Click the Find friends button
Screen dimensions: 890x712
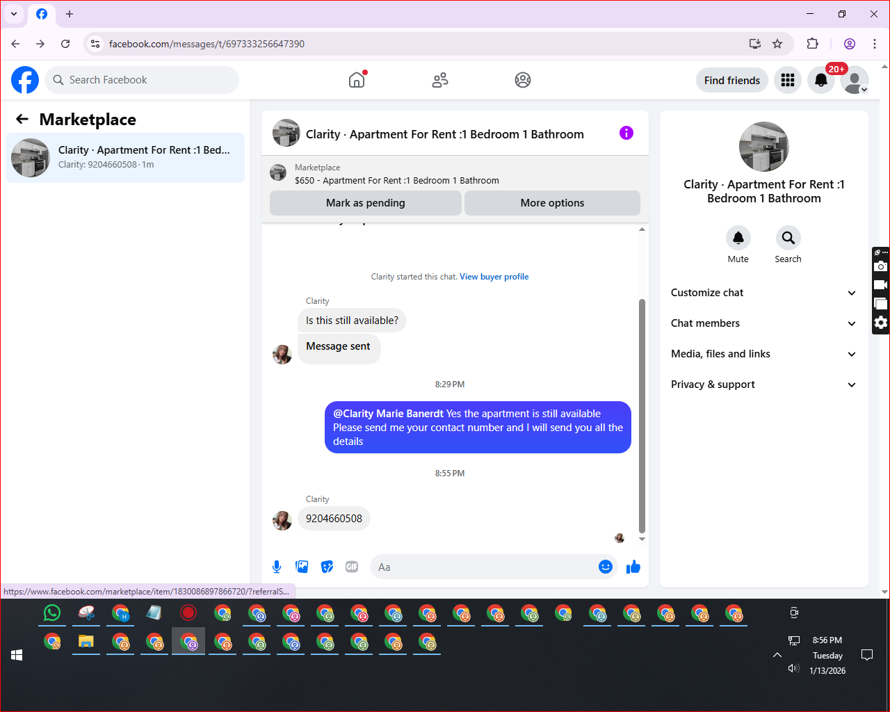[x=732, y=80]
